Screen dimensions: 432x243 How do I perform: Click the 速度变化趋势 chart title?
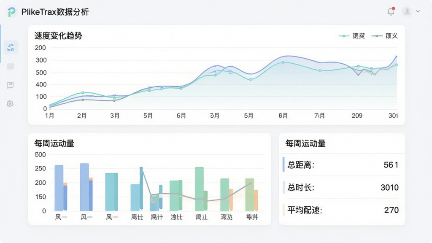(x=58, y=36)
